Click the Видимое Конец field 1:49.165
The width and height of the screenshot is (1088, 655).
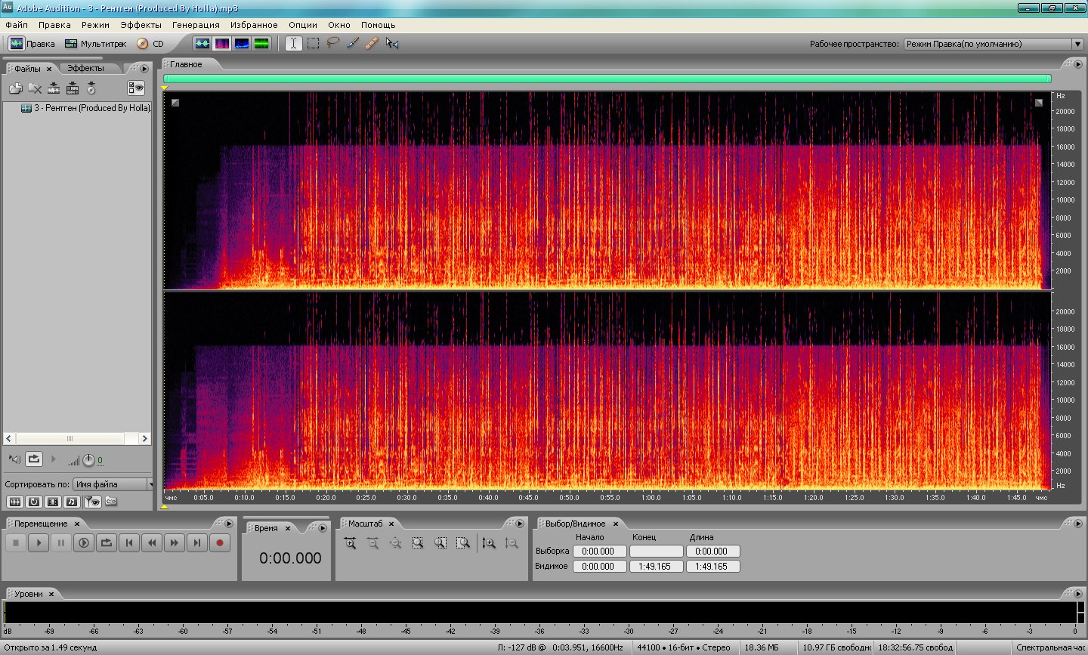coord(656,567)
